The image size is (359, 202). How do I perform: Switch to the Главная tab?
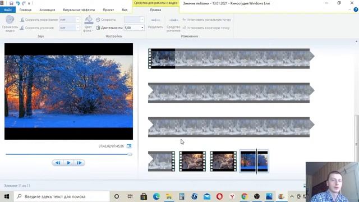coord(25,10)
